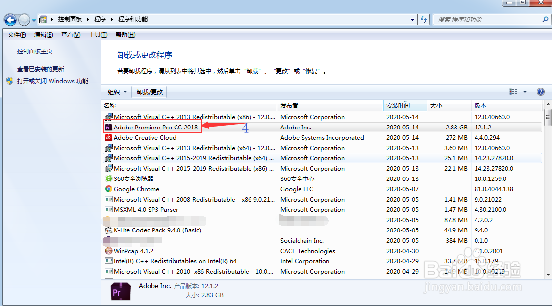Click the Adobe Creative Cloud icon
Viewport: 552px width, 306px height.
[x=108, y=138]
